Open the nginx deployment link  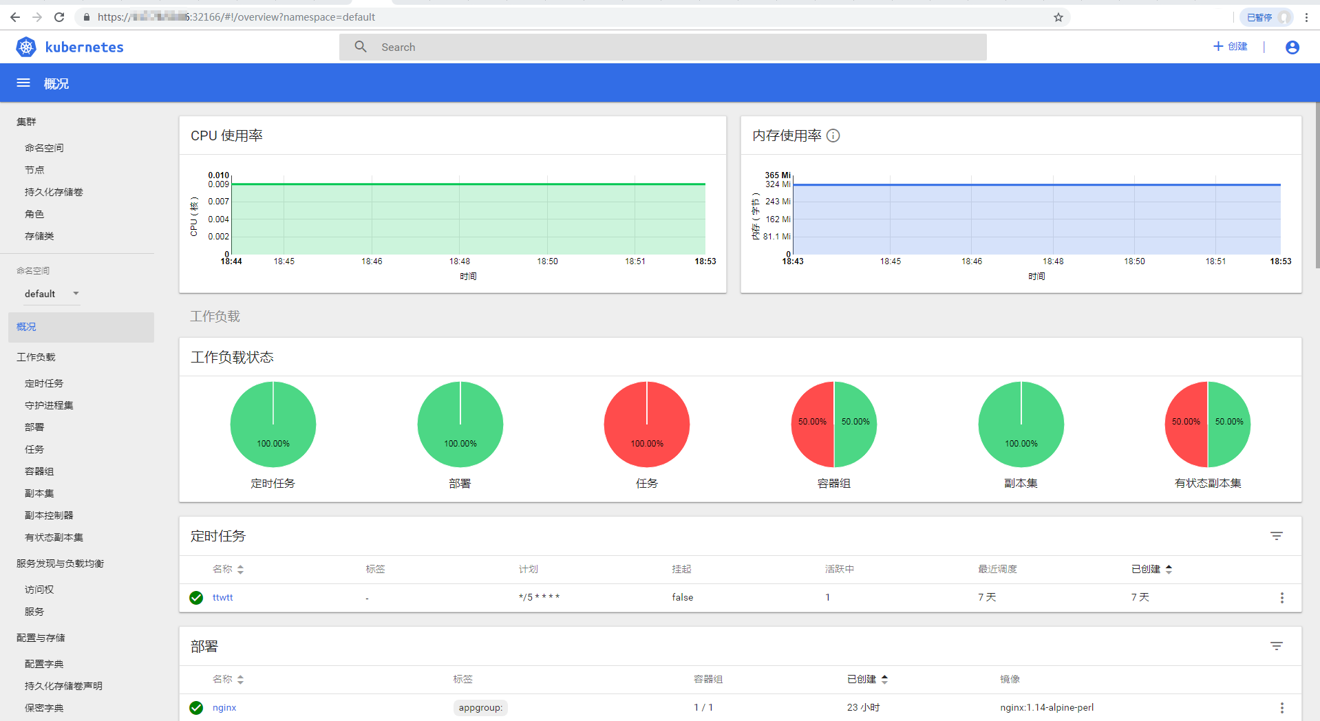224,708
